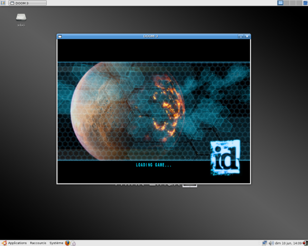Open the sda1 drive desktop icon
This screenshot has width=308, height=246.
(21, 20)
